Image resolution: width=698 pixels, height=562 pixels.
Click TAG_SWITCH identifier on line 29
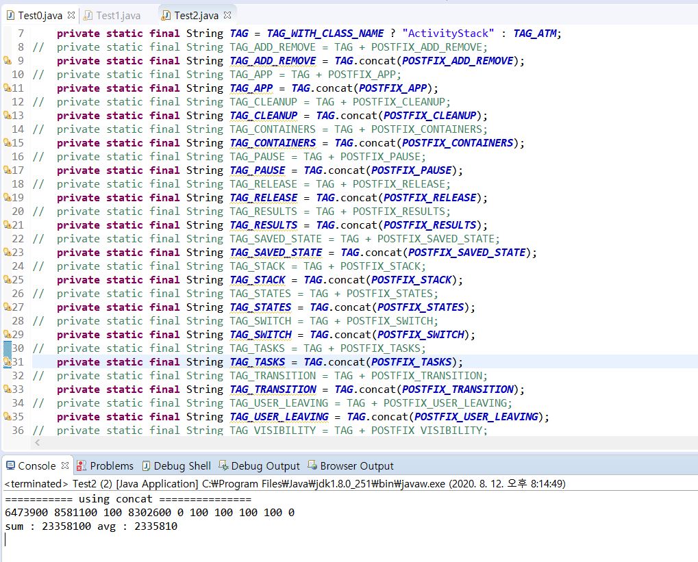click(x=260, y=335)
